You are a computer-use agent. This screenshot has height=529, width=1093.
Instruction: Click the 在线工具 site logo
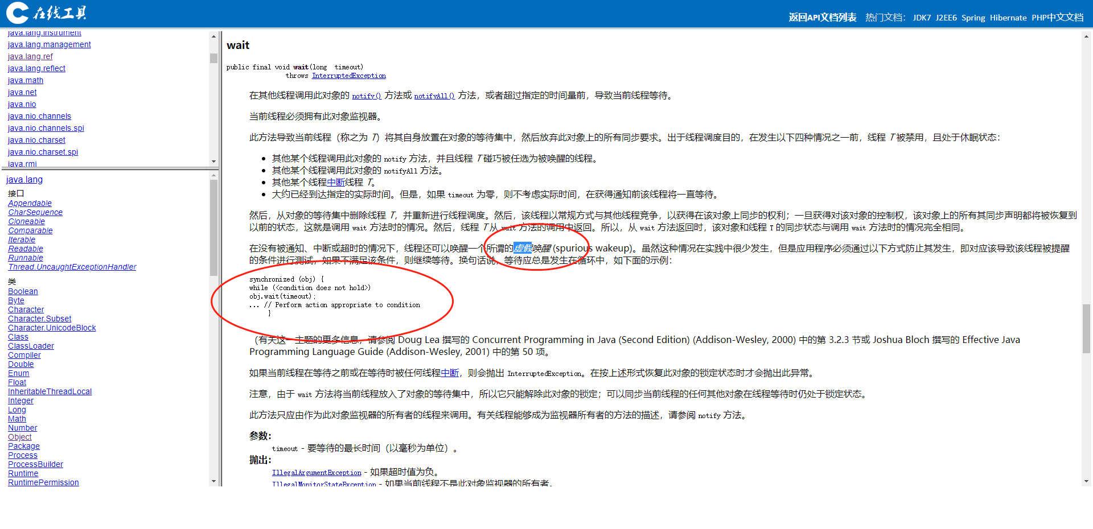tap(48, 13)
